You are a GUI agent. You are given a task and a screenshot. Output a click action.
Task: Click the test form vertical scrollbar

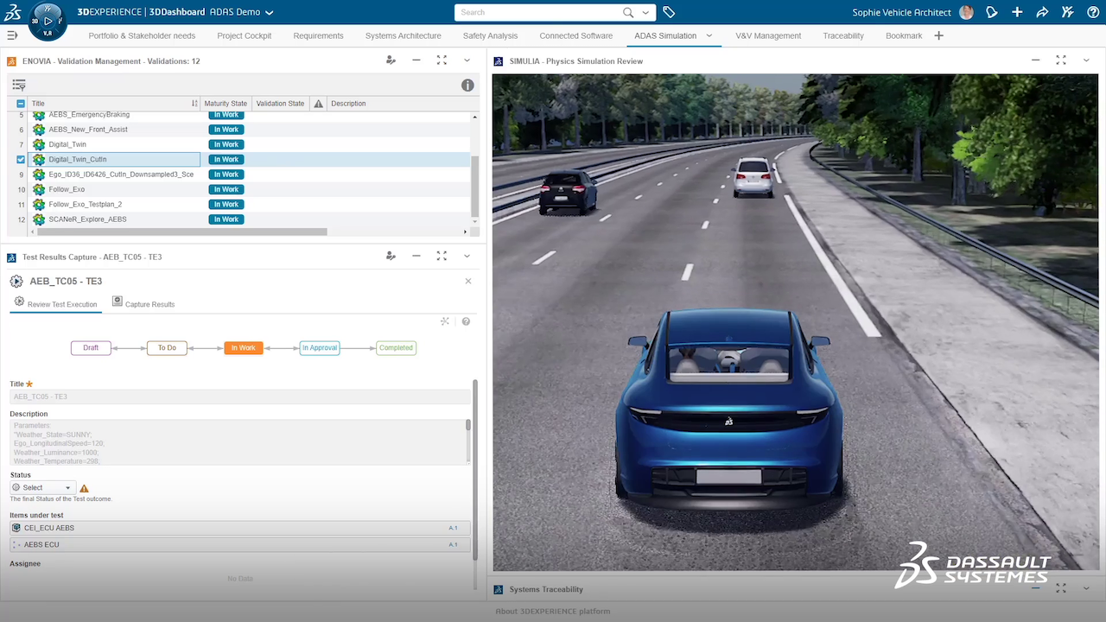(474, 471)
